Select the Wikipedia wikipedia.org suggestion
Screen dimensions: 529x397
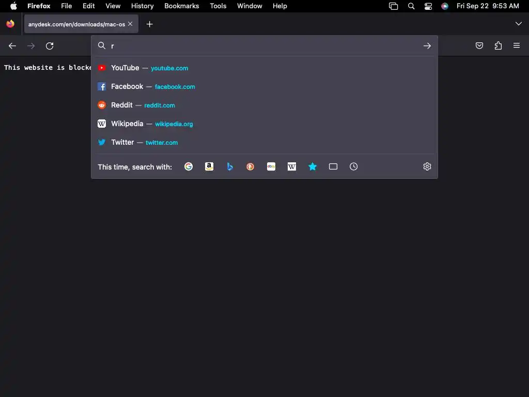click(264, 124)
